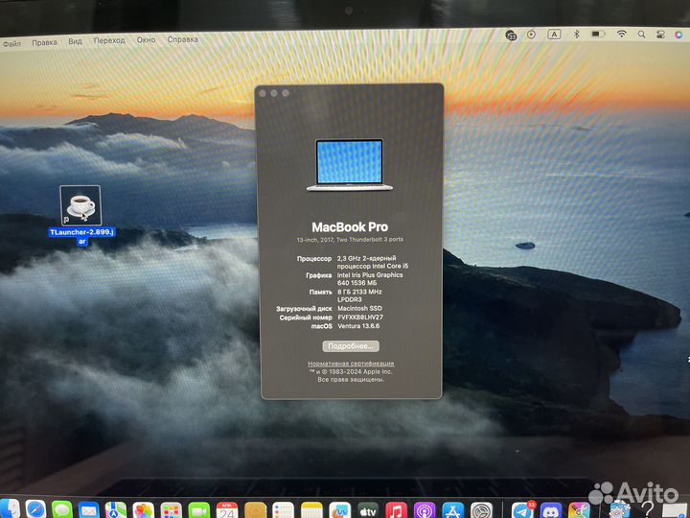Image resolution: width=690 pixels, height=518 pixels.
Task: Close the About This Mac window
Action: [263, 93]
